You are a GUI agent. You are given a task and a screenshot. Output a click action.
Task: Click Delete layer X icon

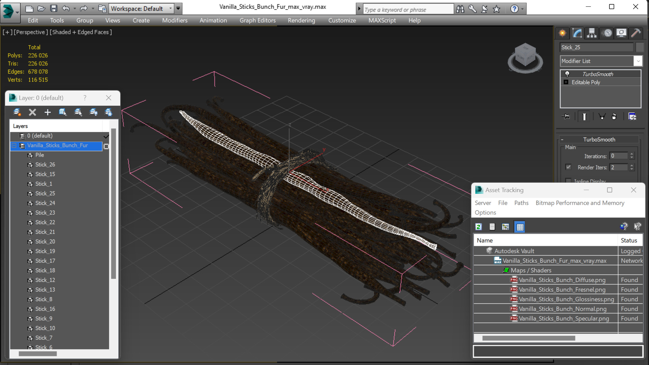click(x=32, y=112)
